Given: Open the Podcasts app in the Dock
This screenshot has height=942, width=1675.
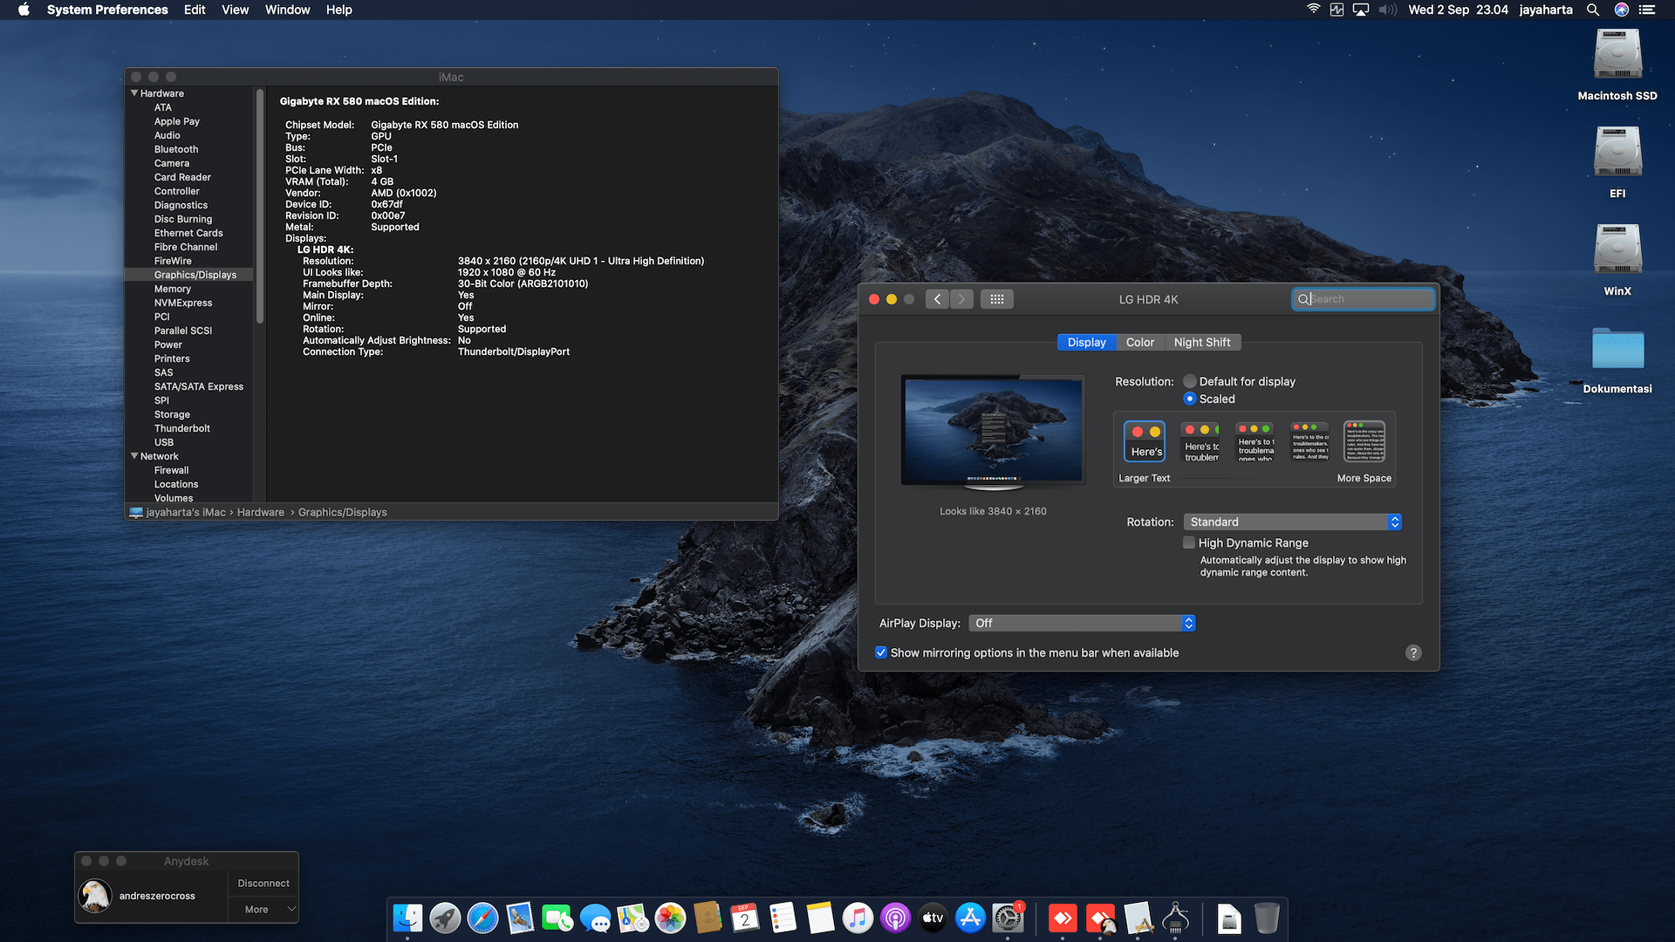Looking at the screenshot, I should pyautogui.click(x=894, y=918).
